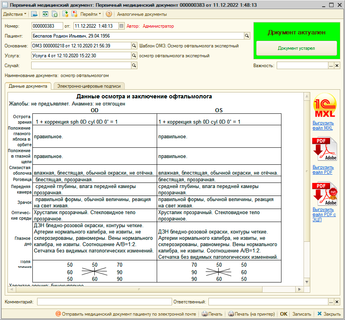
Task: Click the calendar picker next to the date
Action: [121, 26]
